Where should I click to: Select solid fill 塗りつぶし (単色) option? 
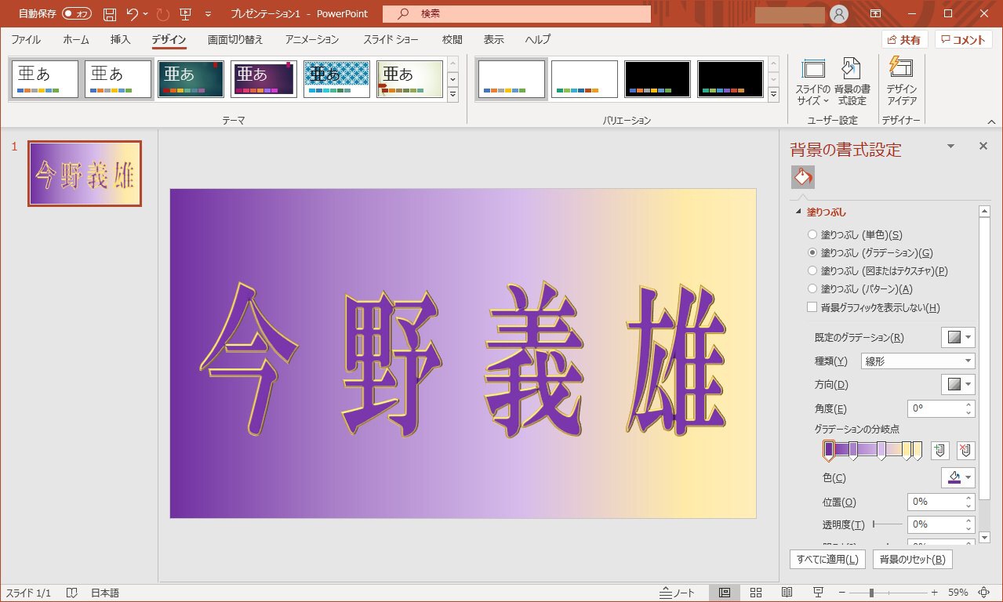[x=812, y=234]
